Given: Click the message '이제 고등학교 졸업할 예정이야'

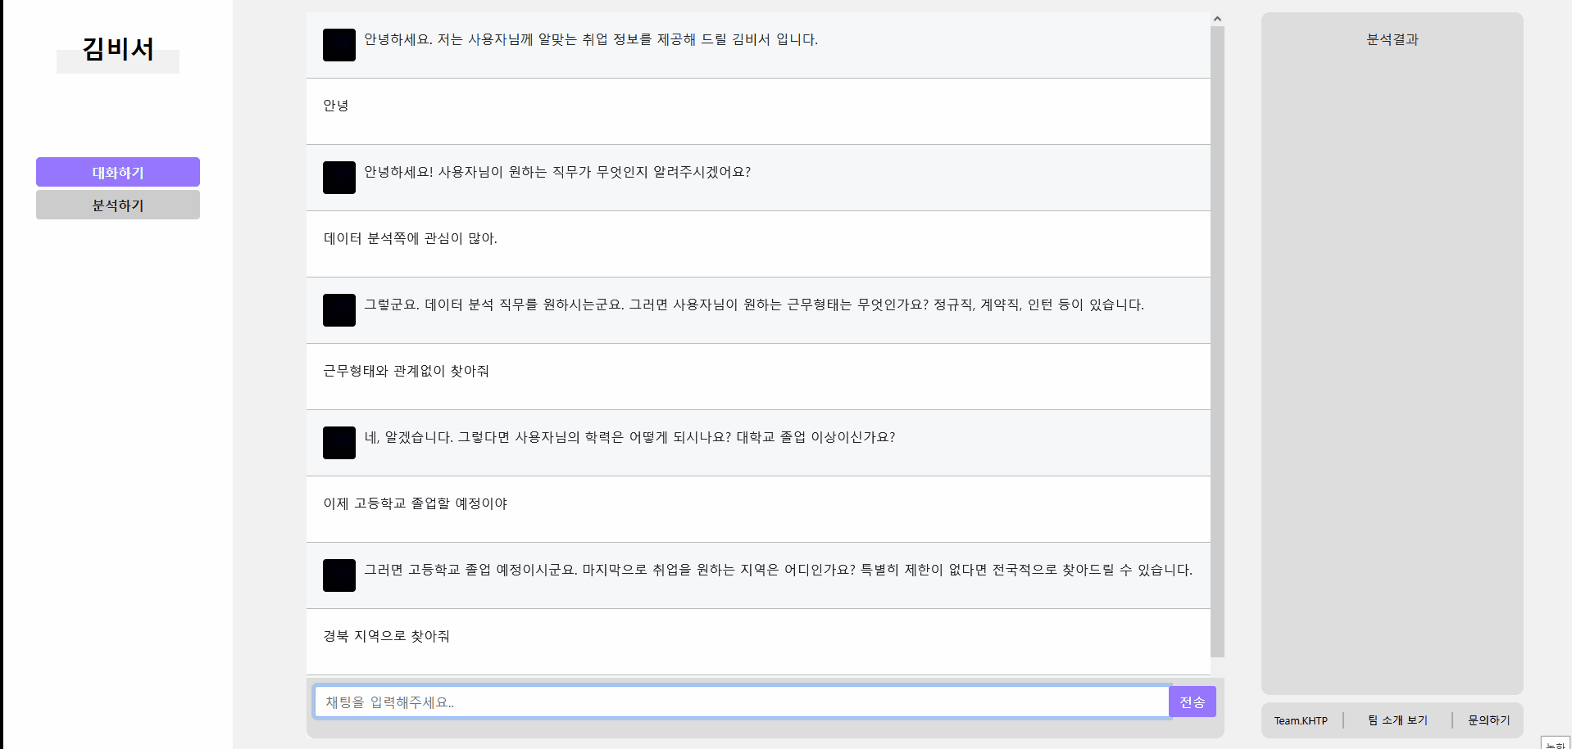Looking at the screenshot, I should (x=416, y=503).
